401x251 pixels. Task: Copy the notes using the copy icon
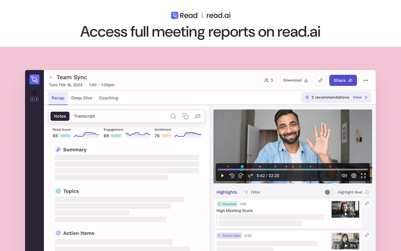click(x=185, y=116)
